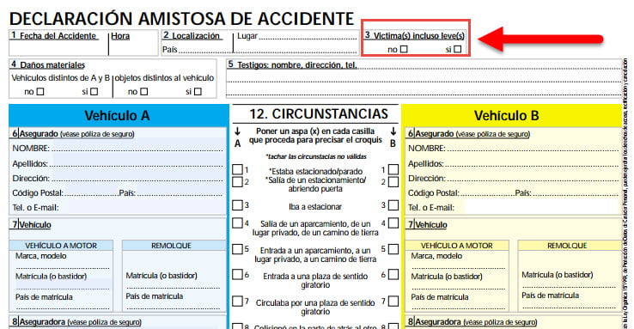The image size is (634, 329).
Task: Check 'no' box under Víctima(s) incluso leve(s)
Action: click(x=404, y=49)
